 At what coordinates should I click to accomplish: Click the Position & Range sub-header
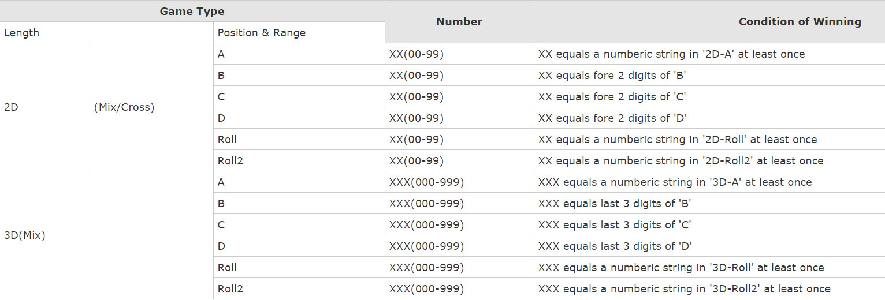(x=262, y=33)
